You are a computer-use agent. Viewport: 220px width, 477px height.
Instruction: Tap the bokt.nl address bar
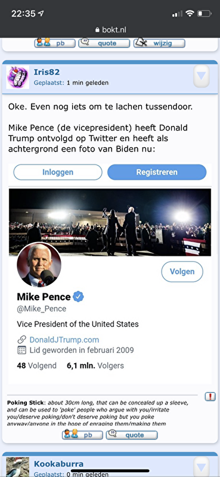point(110,30)
